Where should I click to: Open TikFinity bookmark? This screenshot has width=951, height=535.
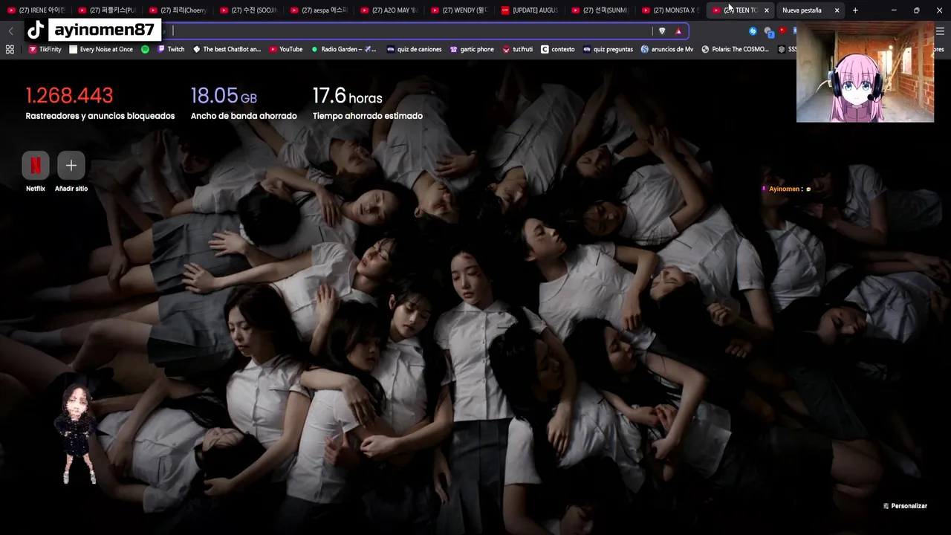tap(45, 49)
